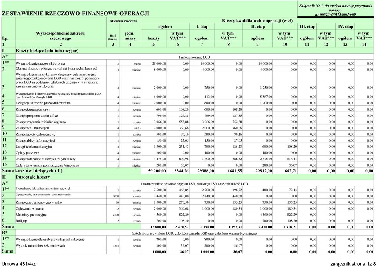
Task: Click the 'Funkcjonowanie LGD' subsection label
Action: 194,57
